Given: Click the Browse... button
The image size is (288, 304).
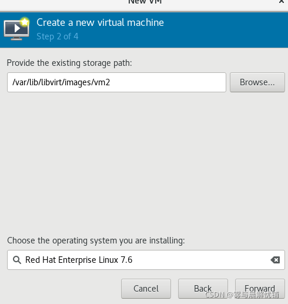Looking at the screenshot, I should tap(257, 82).
